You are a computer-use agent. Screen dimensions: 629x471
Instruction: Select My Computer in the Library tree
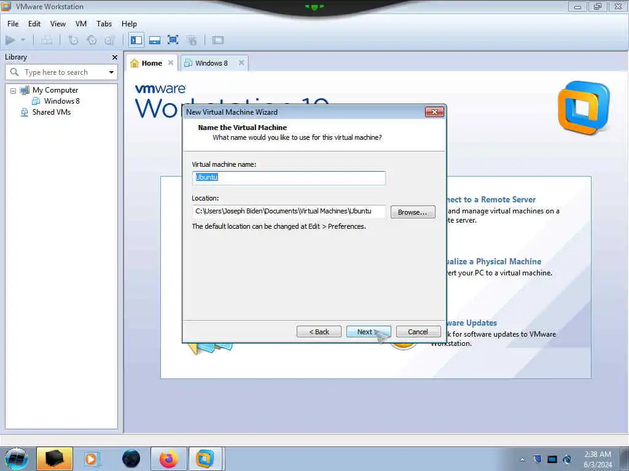click(x=55, y=90)
